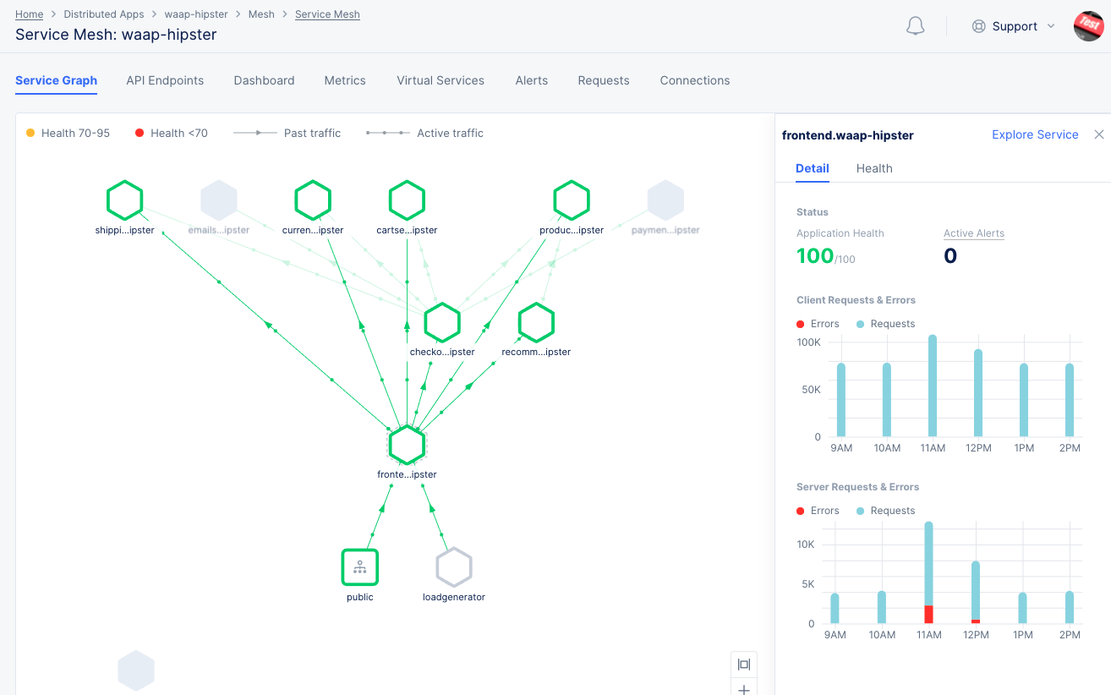Toggle the Active traffic legend item
1111x695 pixels.
(x=450, y=133)
